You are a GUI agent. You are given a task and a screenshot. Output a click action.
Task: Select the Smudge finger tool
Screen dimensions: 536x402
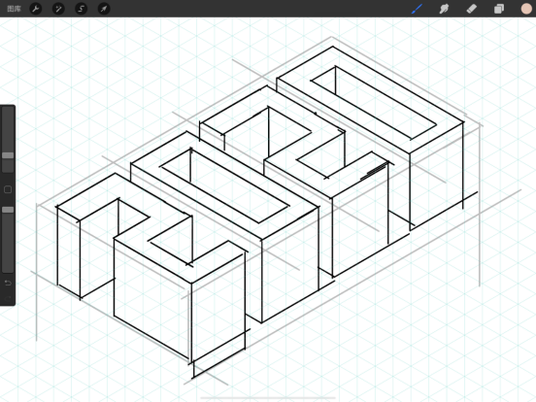[x=444, y=9]
